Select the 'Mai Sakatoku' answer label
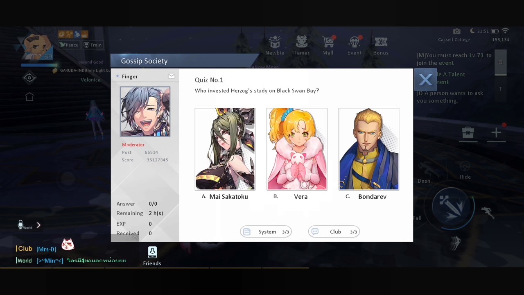The image size is (524, 295). pos(228,197)
